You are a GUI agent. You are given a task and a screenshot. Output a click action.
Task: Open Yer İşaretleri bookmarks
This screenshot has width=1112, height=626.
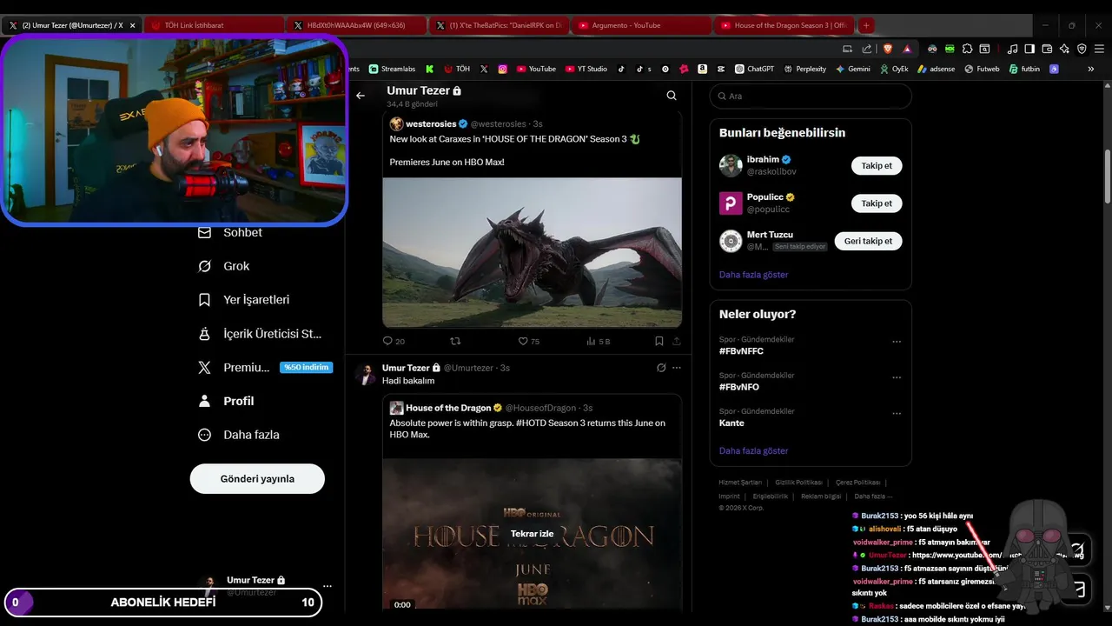coord(244,300)
